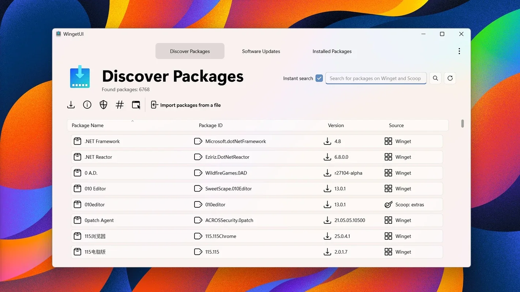Click the Winget source text in .NET Framework row
Image resolution: width=520 pixels, height=292 pixels.
403,141
